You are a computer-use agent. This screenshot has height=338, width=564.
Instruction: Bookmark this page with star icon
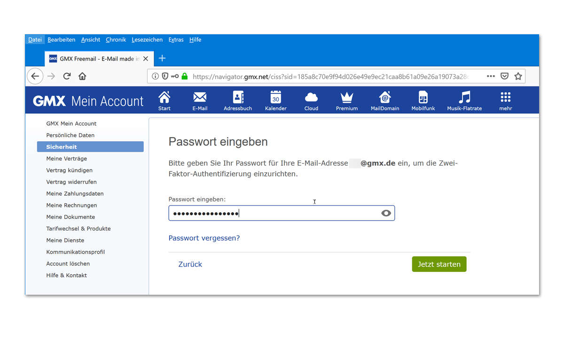click(518, 76)
